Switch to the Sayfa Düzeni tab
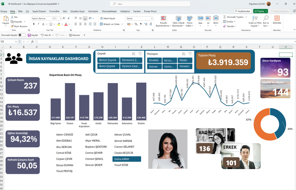 39,11
